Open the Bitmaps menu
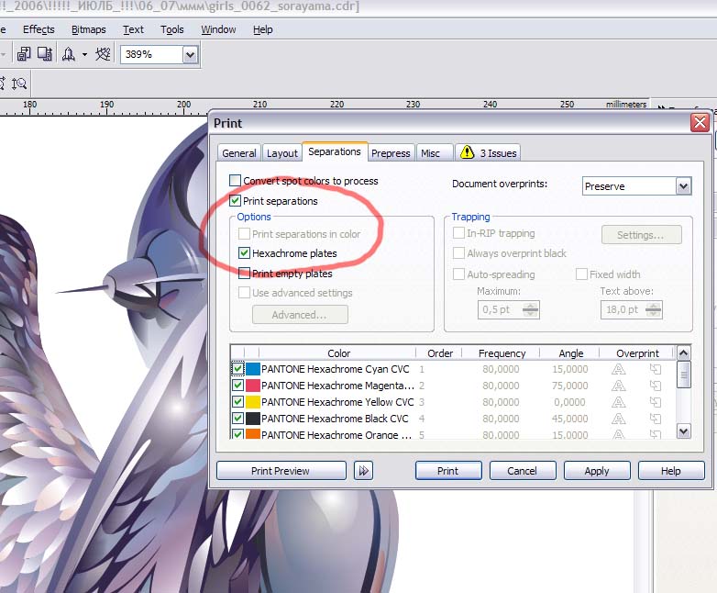The width and height of the screenshot is (717, 593). pos(88,29)
